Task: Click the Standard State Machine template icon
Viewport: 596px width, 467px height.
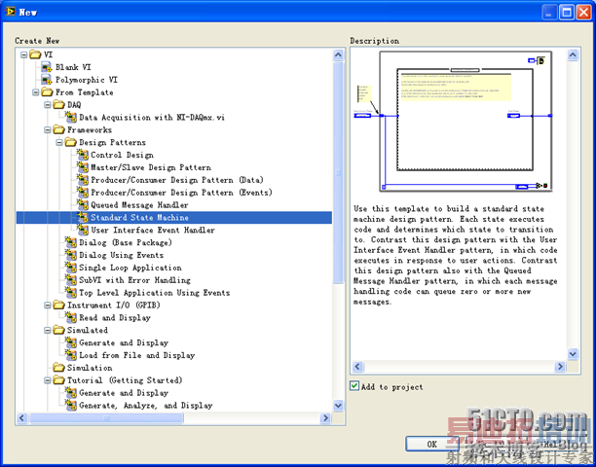Action: (83, 217)
